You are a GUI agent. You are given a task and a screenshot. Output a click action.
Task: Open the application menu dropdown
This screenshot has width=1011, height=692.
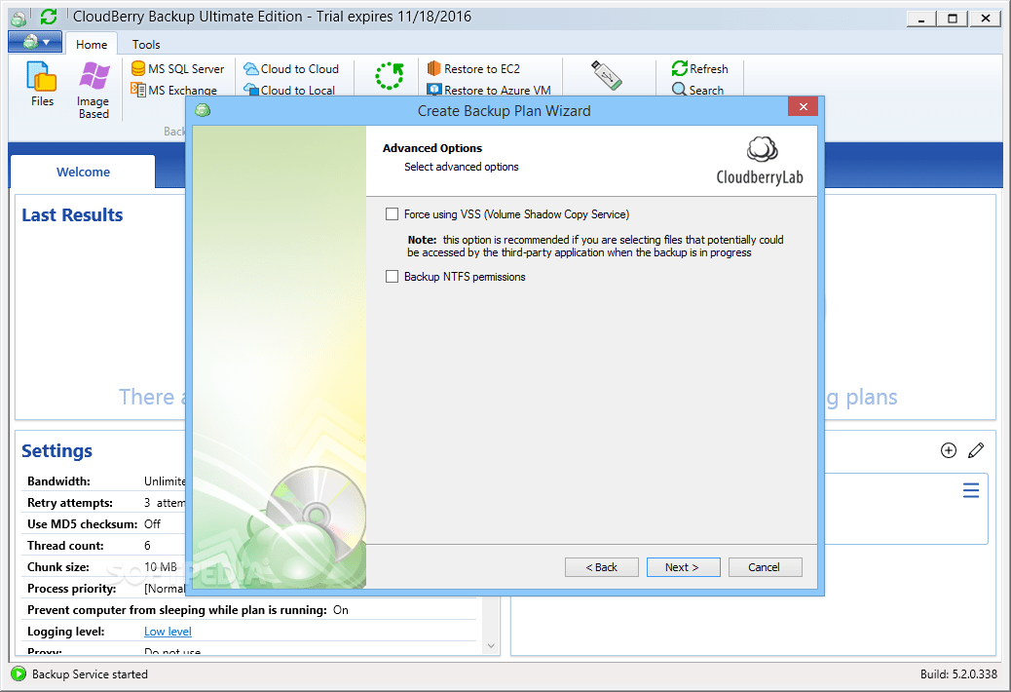[34, 43]
